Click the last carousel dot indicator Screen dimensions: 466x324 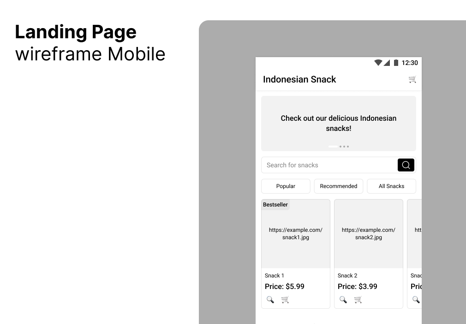click(348, 147)
